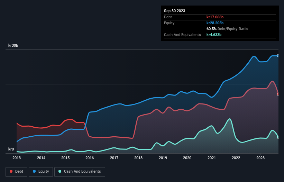Viewport: 284px width, 182px height.
Task: Select the 2016 x-axis label
Action: coord(90,158)
